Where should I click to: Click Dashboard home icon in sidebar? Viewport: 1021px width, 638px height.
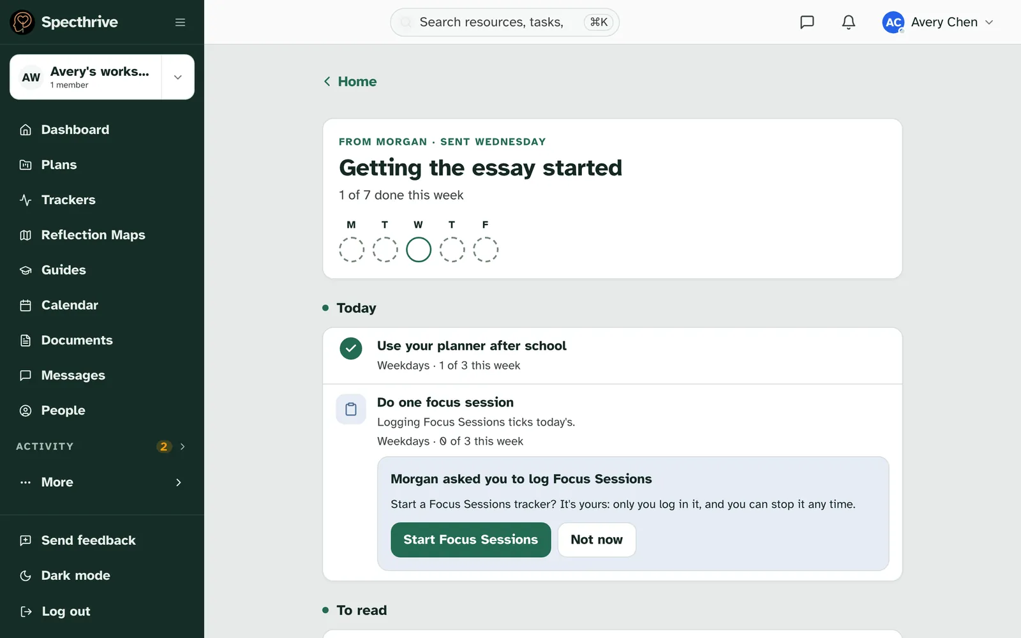(26, 130)
